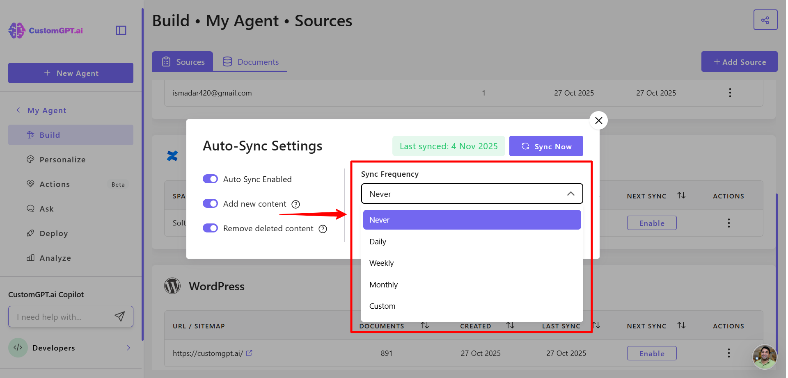Open Build in the sidebar

(x=71, y=135)
